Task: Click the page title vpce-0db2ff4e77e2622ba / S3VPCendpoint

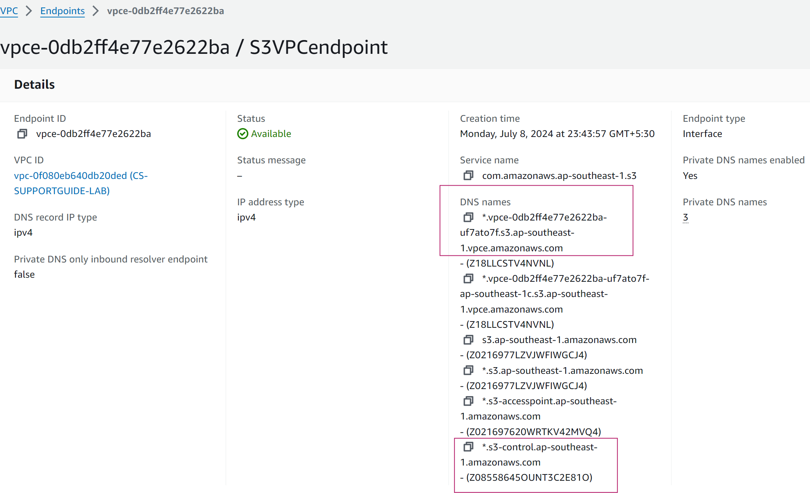Action: (194, 48)
